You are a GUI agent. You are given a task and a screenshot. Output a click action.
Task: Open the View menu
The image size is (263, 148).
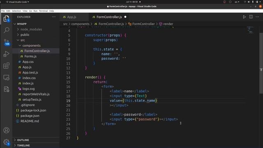(x=25, y=11)
